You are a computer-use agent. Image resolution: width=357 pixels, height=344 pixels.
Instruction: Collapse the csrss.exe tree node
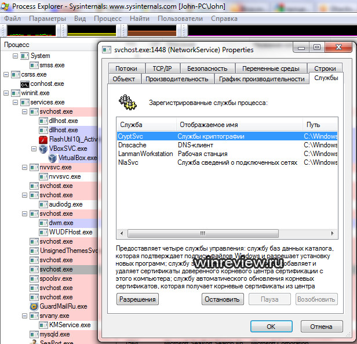coord(6,75)
